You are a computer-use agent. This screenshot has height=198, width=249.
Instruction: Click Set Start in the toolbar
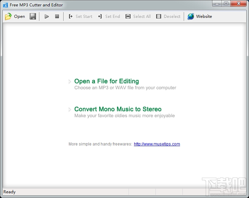click(x=80, y=16)
